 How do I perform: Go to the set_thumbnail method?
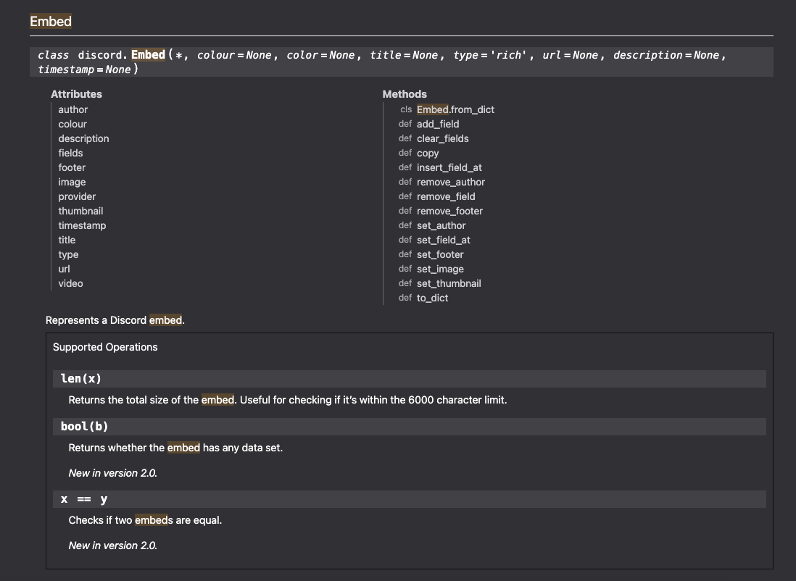(449, 283)
